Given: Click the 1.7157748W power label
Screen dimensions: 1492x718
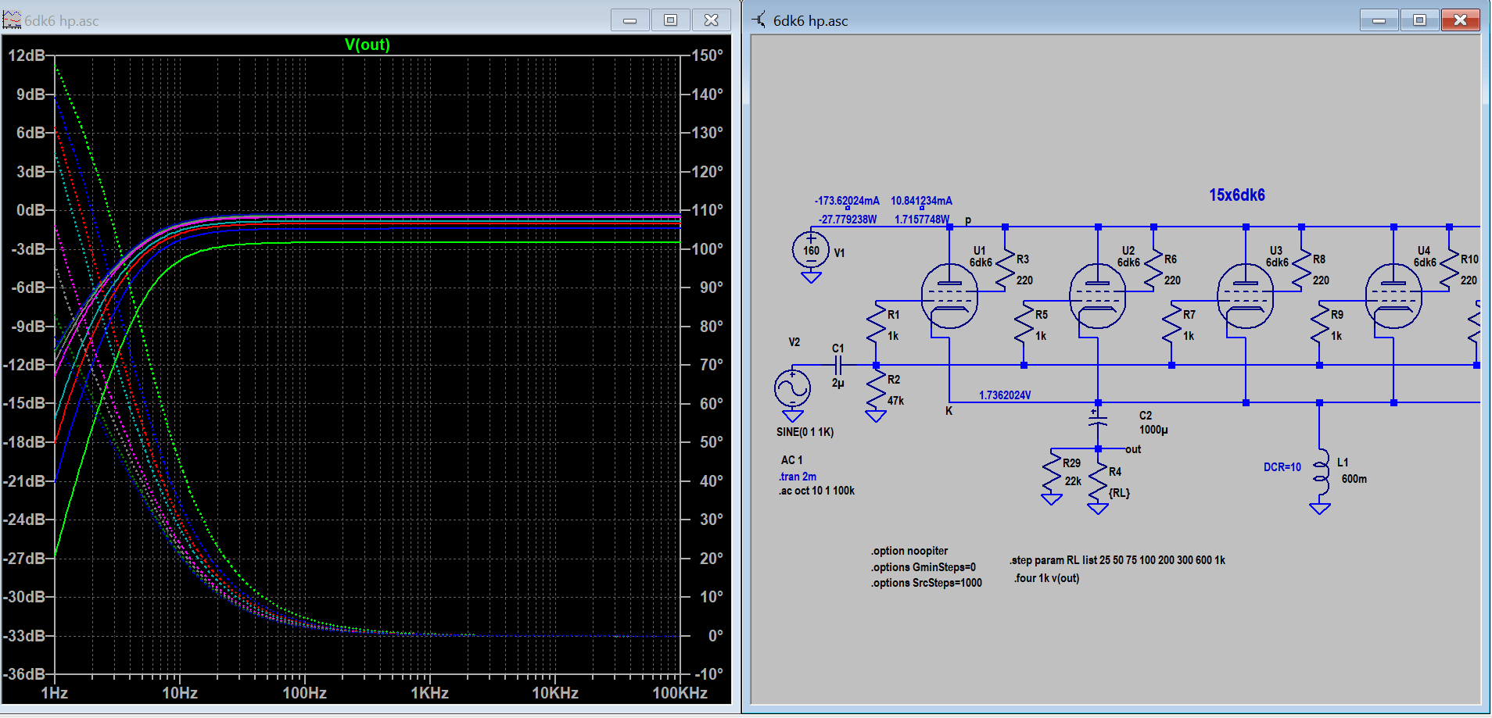Looking at the screenshot, I should (x=922, y=220).
